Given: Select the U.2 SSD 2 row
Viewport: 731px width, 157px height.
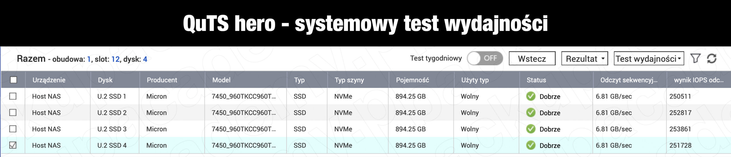Looking at the screenshot, I should (x=365, y=112).
